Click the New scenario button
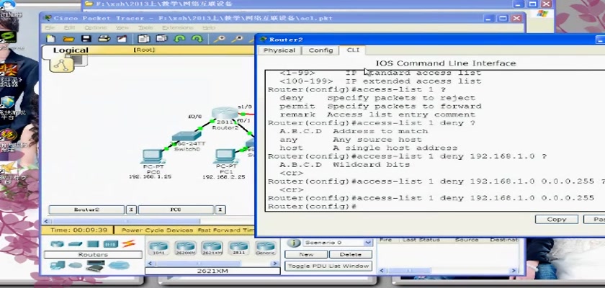Viewport: 605px width, 288px height. pos(306,254)
